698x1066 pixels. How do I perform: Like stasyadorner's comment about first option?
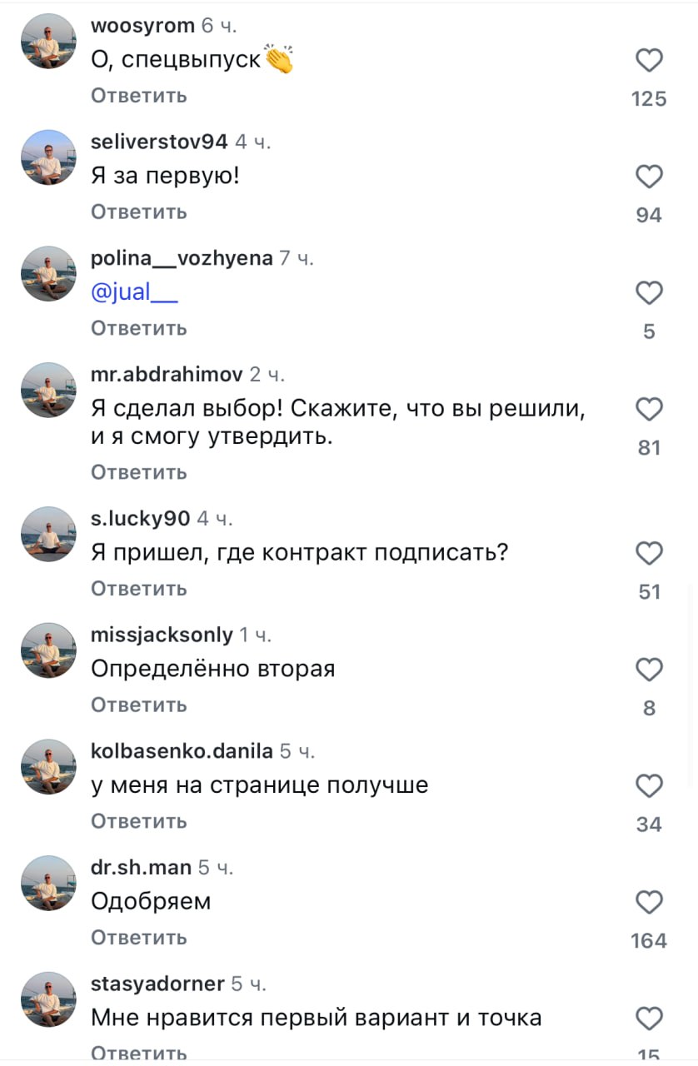click(x=649, y=1019)
